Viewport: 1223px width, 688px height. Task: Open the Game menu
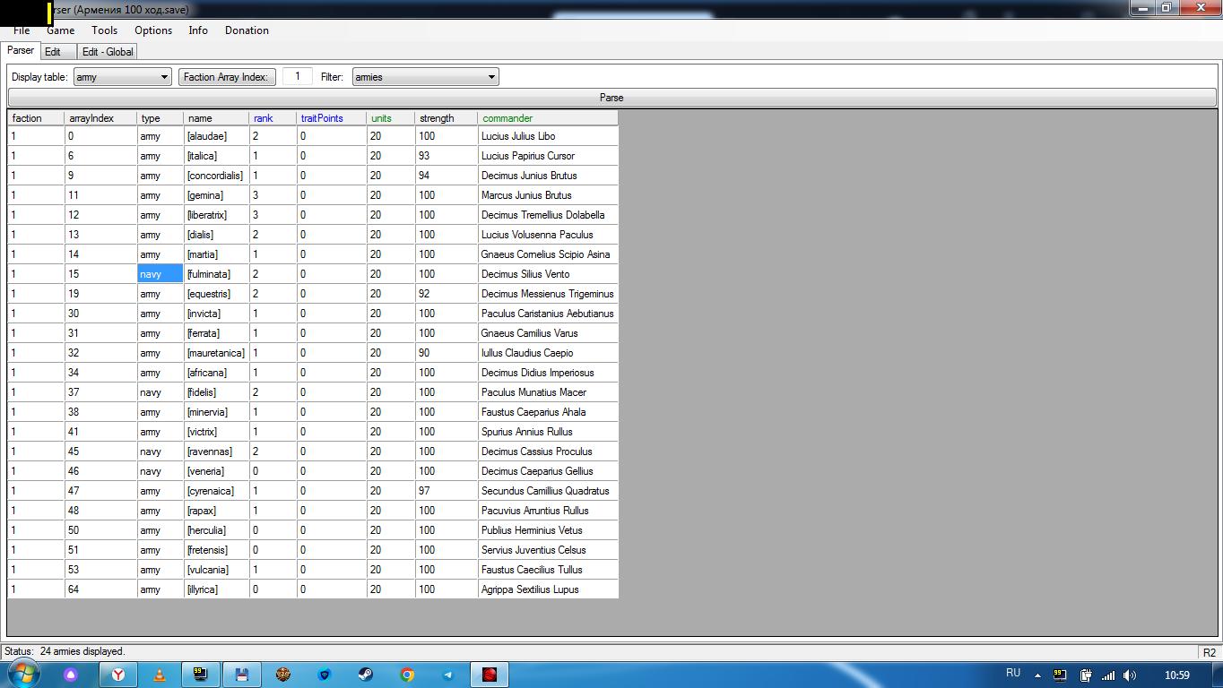pos(60,30)
